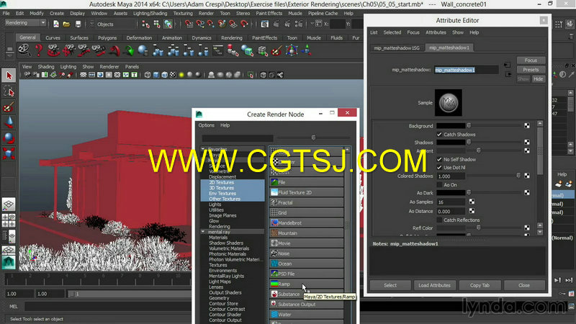Click the Presets button
Screen dimensions: 576x324
click(x=531, y=69)
